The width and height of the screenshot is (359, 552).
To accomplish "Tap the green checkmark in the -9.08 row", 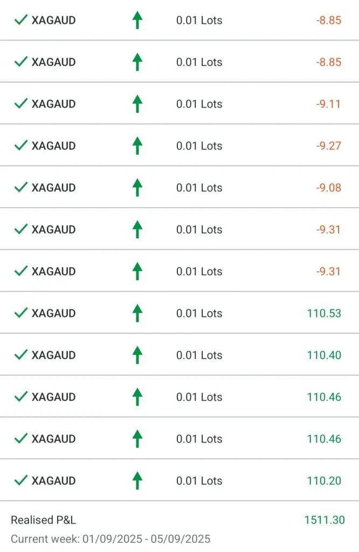I will tap(21, 187).
